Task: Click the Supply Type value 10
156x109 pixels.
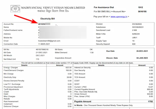Action: pos(133,41)
